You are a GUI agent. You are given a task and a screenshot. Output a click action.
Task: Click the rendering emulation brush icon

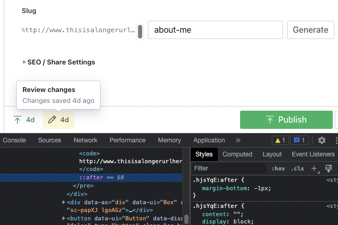(329, 168)
